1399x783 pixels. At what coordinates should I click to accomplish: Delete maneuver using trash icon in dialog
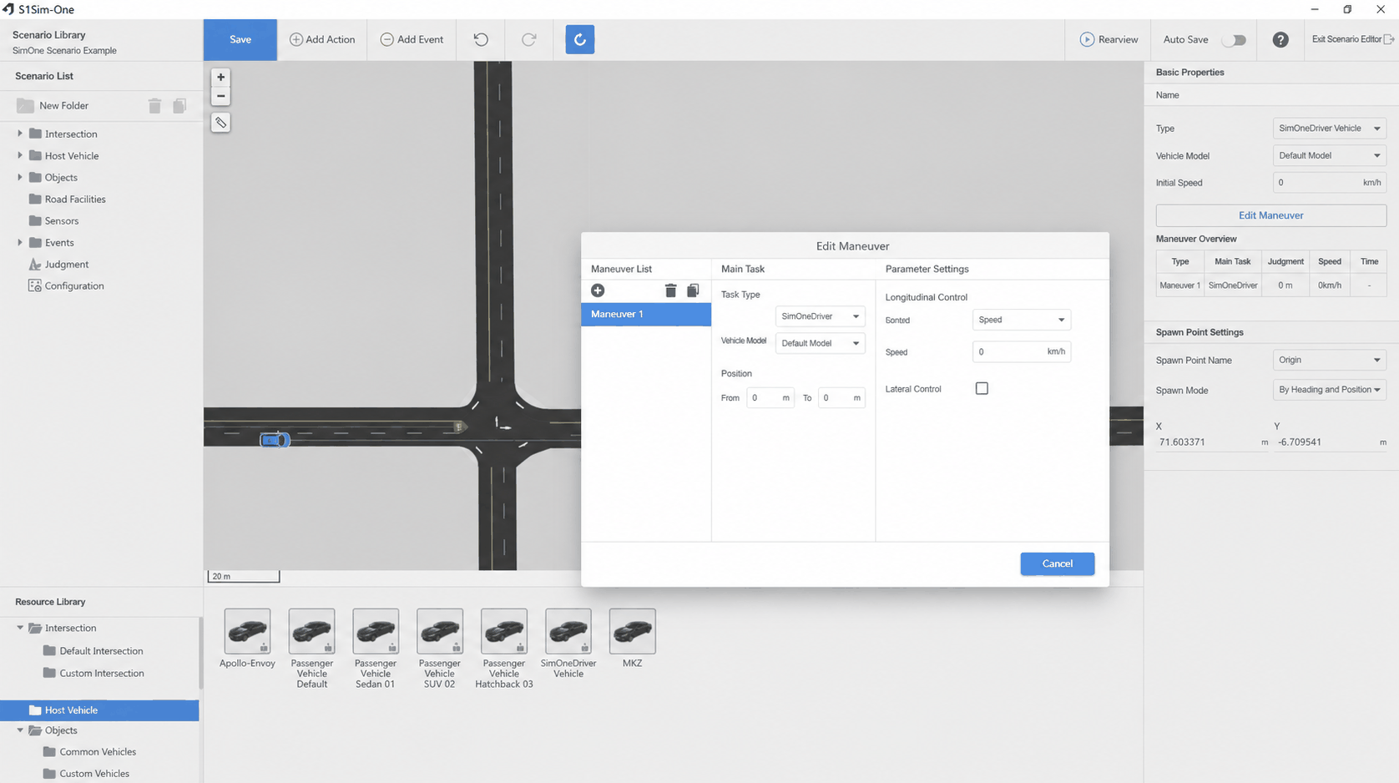670,290
